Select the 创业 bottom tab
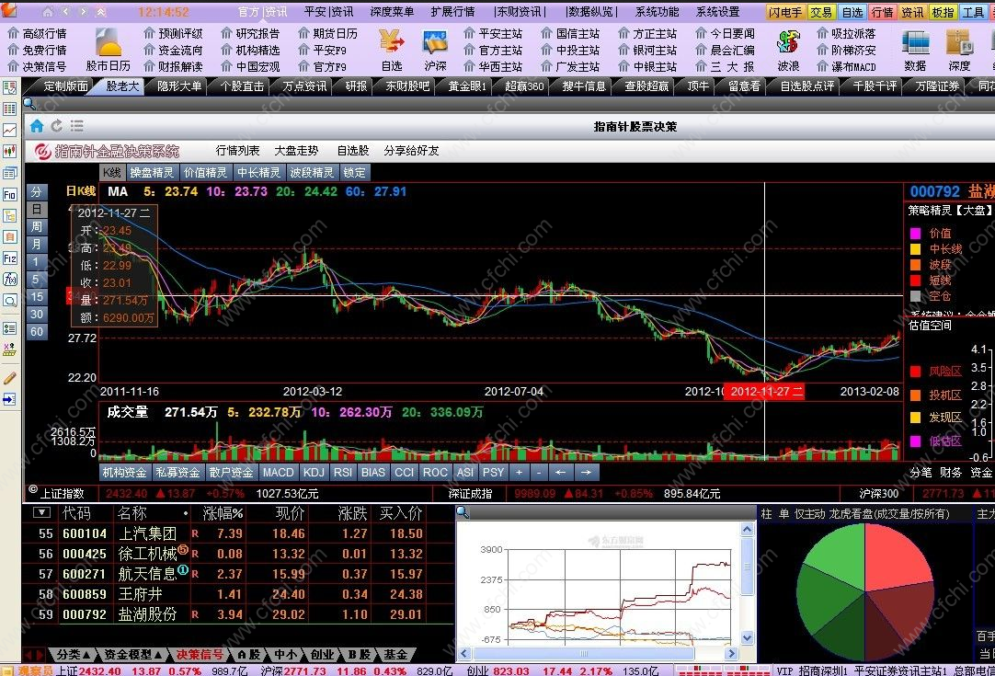 [x=322, y=655]
